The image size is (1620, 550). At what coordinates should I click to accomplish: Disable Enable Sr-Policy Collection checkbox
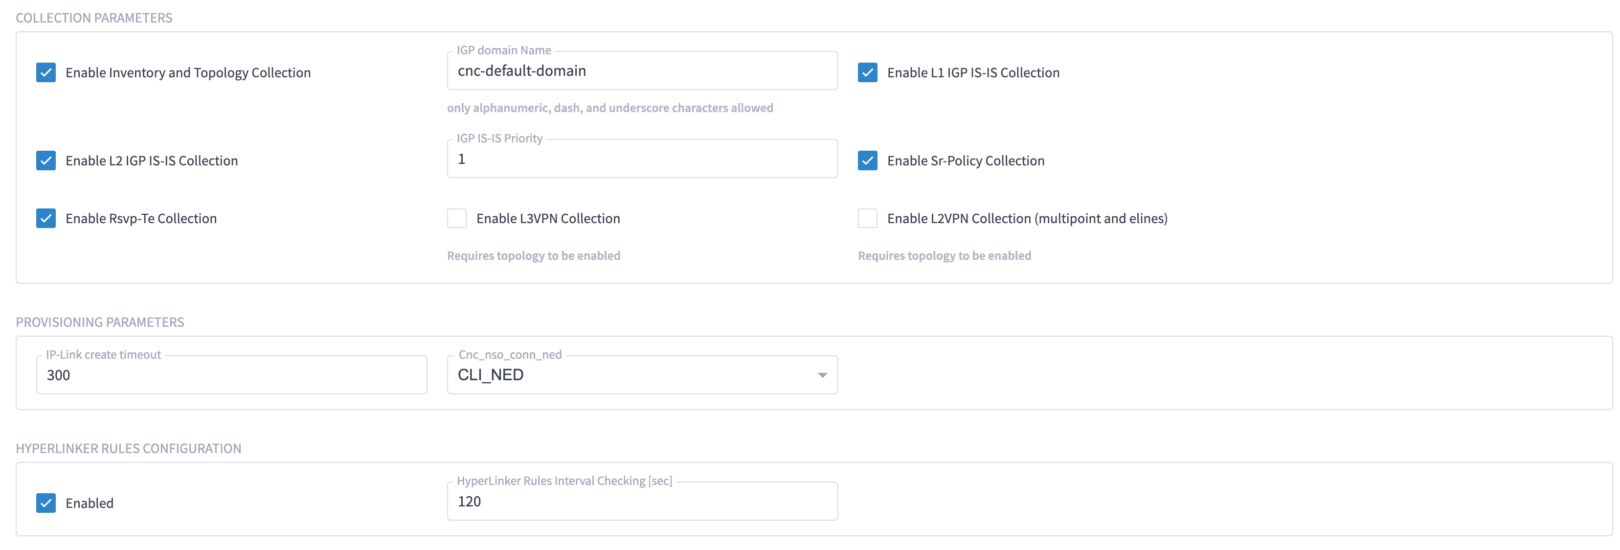coord(867,160)
